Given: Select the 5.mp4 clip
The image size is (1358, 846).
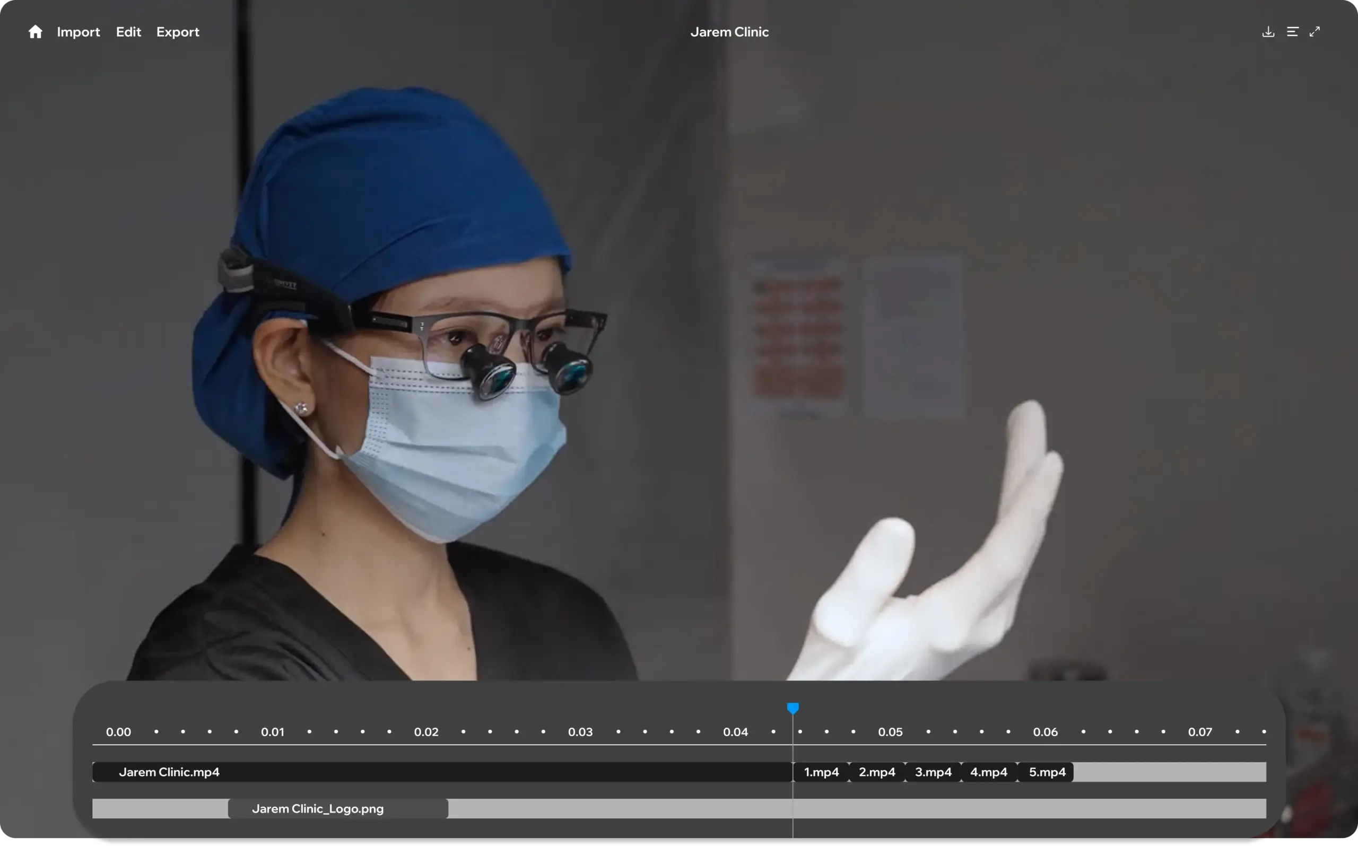Looking at the screenshot, I should point(1047,772).
